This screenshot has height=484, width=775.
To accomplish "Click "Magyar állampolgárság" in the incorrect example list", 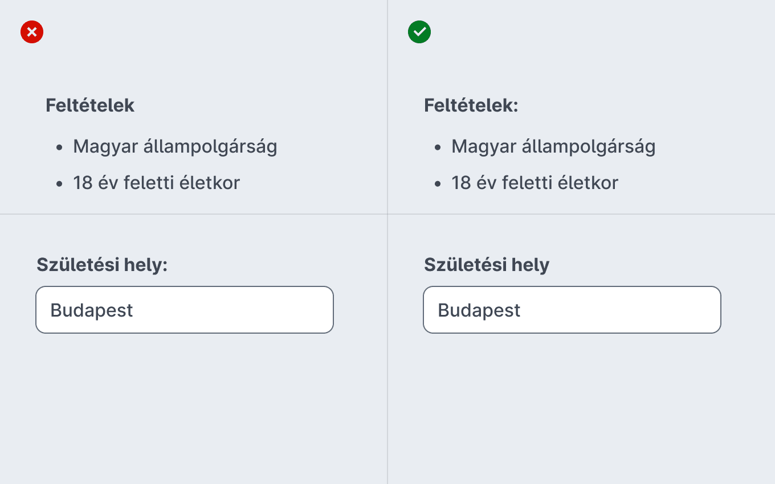I will pyautogui.click(x=175, y=147).
